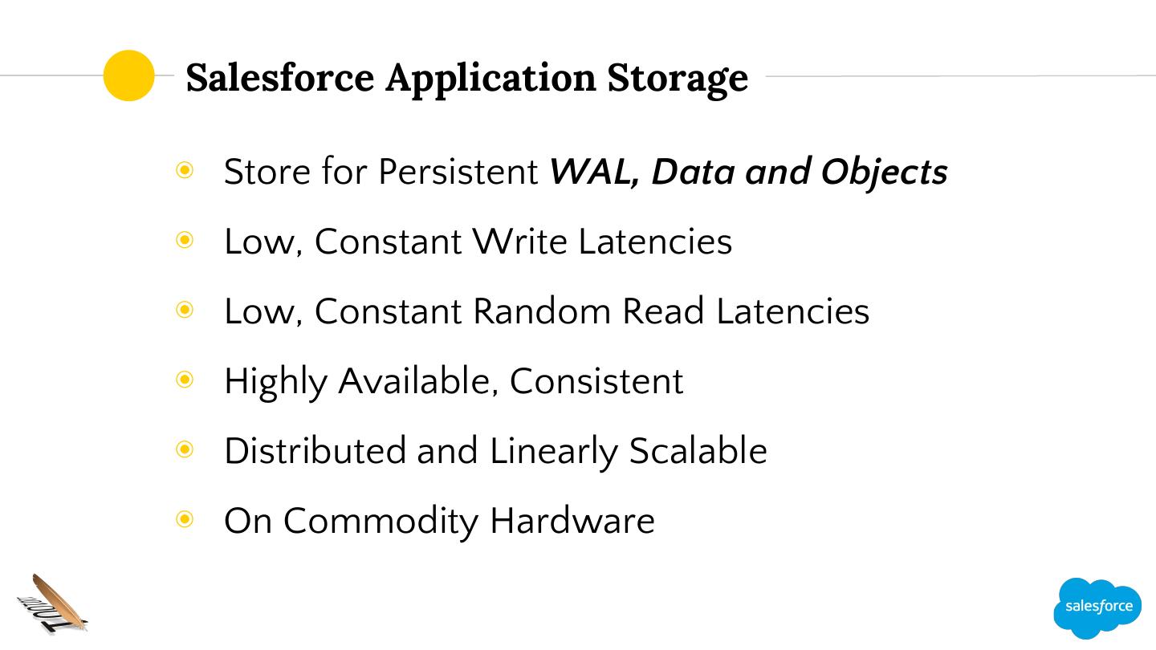Select the word 'Application' in the title
Viewport: 1156px width, 650px height.
pyautogui.click(x=490, y=79)
